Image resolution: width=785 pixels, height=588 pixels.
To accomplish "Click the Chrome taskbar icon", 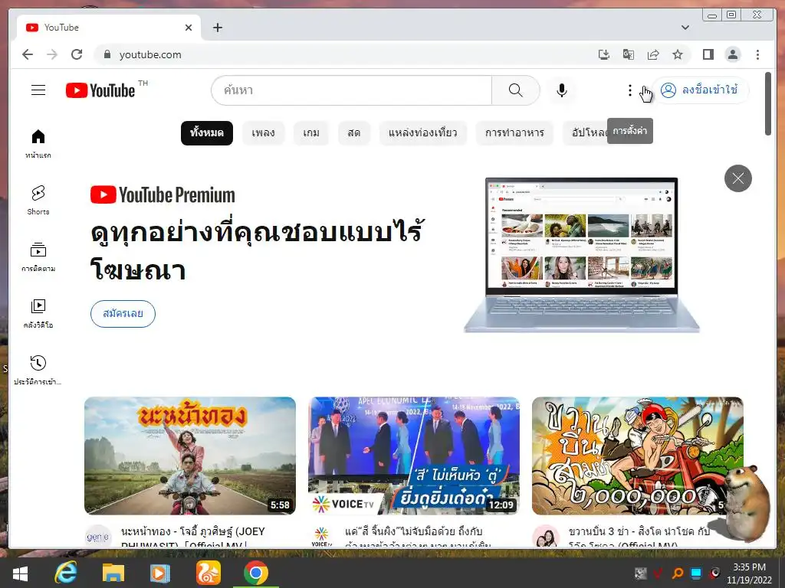I will (256, 573).
